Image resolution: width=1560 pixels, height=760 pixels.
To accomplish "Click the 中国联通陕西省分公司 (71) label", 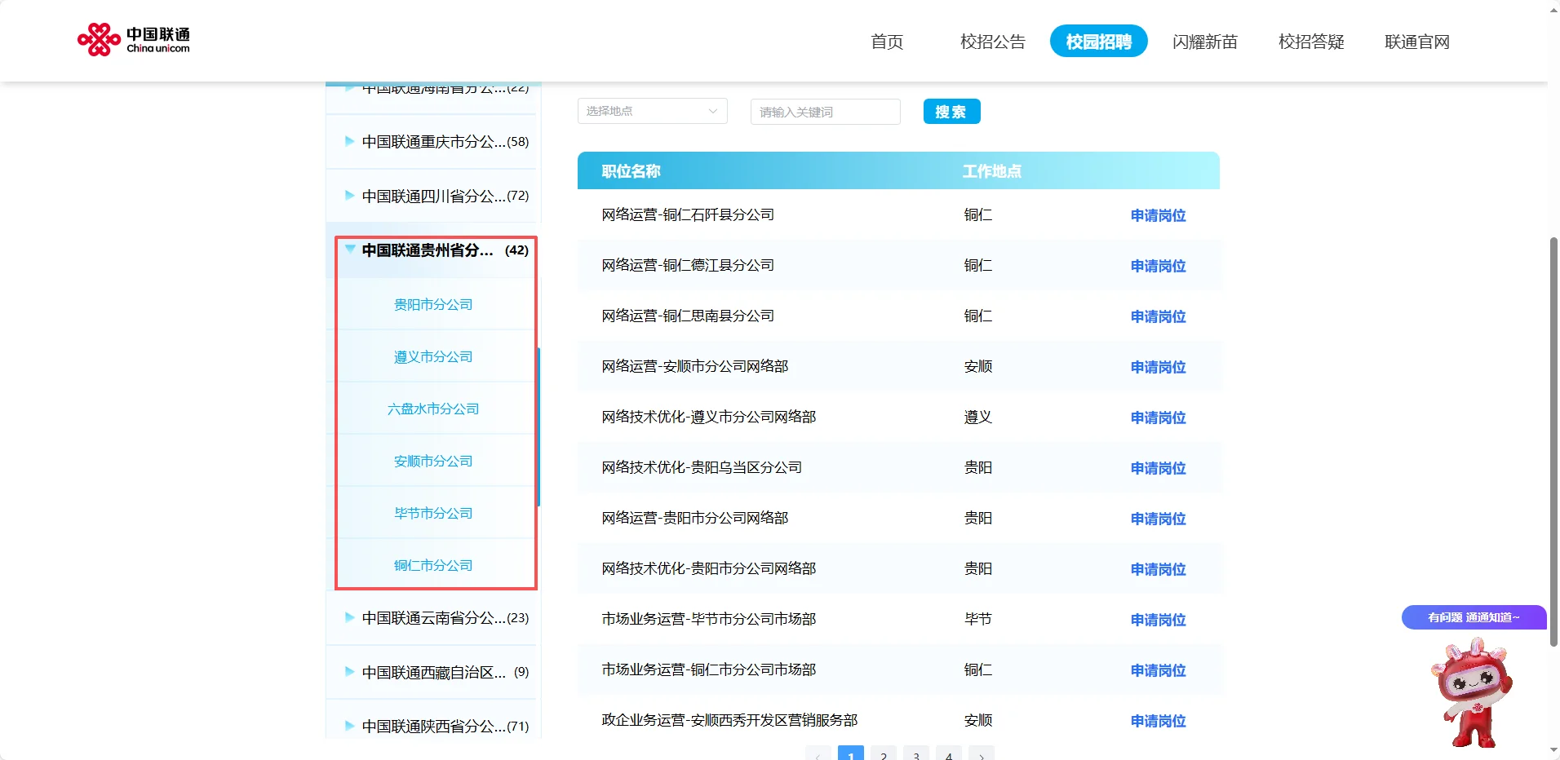I will [445, 726].
